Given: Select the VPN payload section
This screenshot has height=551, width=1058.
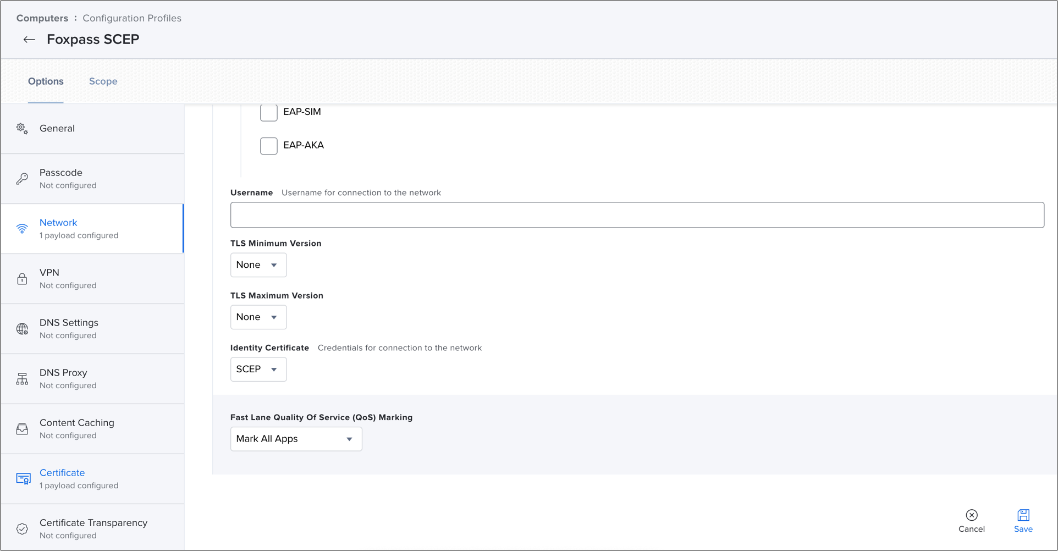Looking at the screenshot, I should pyautogui.click(x=92, y=279).
